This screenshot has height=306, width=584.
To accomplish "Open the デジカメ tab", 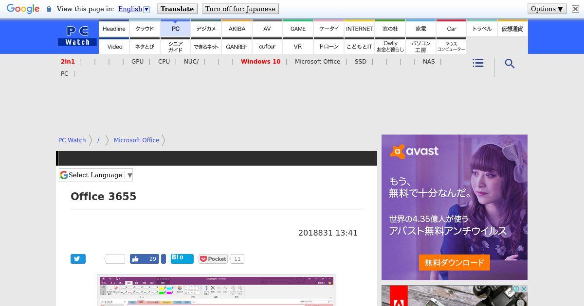I will tap(206, 28).
